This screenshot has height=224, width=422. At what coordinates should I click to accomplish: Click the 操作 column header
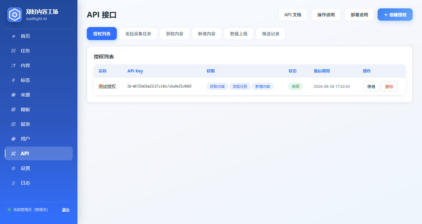point(367,71)
